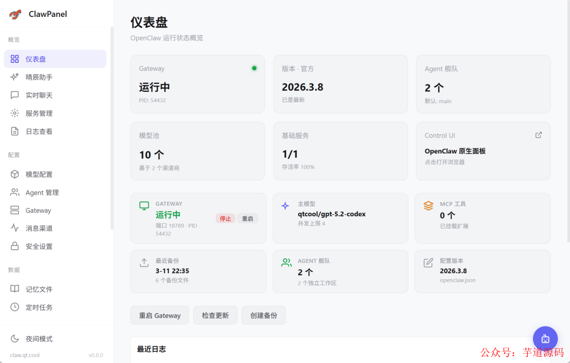
Task: Open the floating robot assistant button
Action: (x=545, y=339)
